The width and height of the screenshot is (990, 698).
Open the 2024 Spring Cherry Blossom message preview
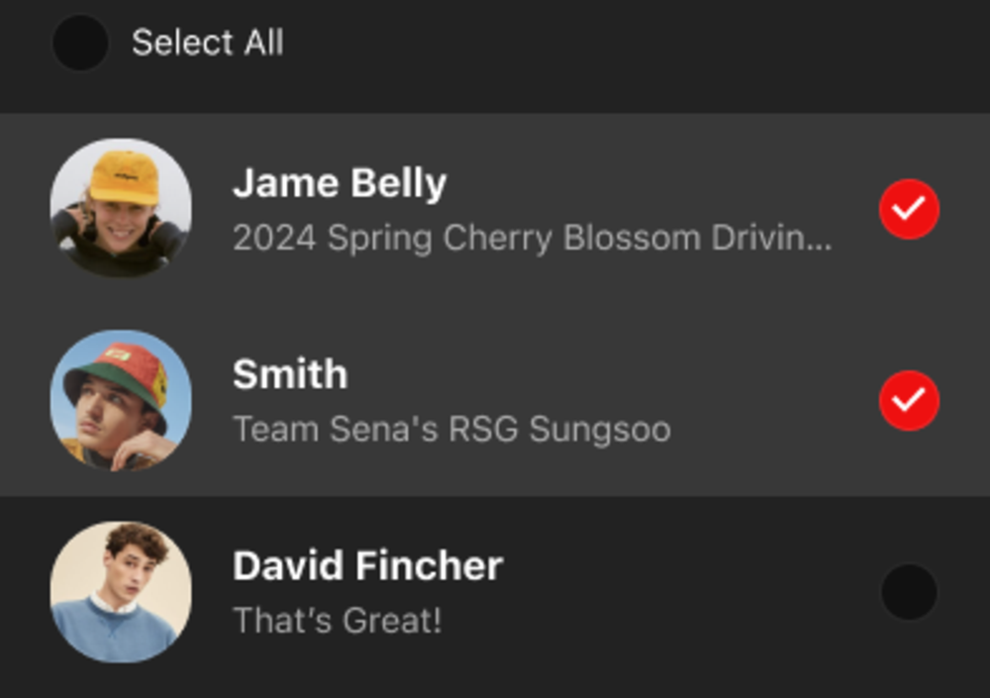click(532, 239)
